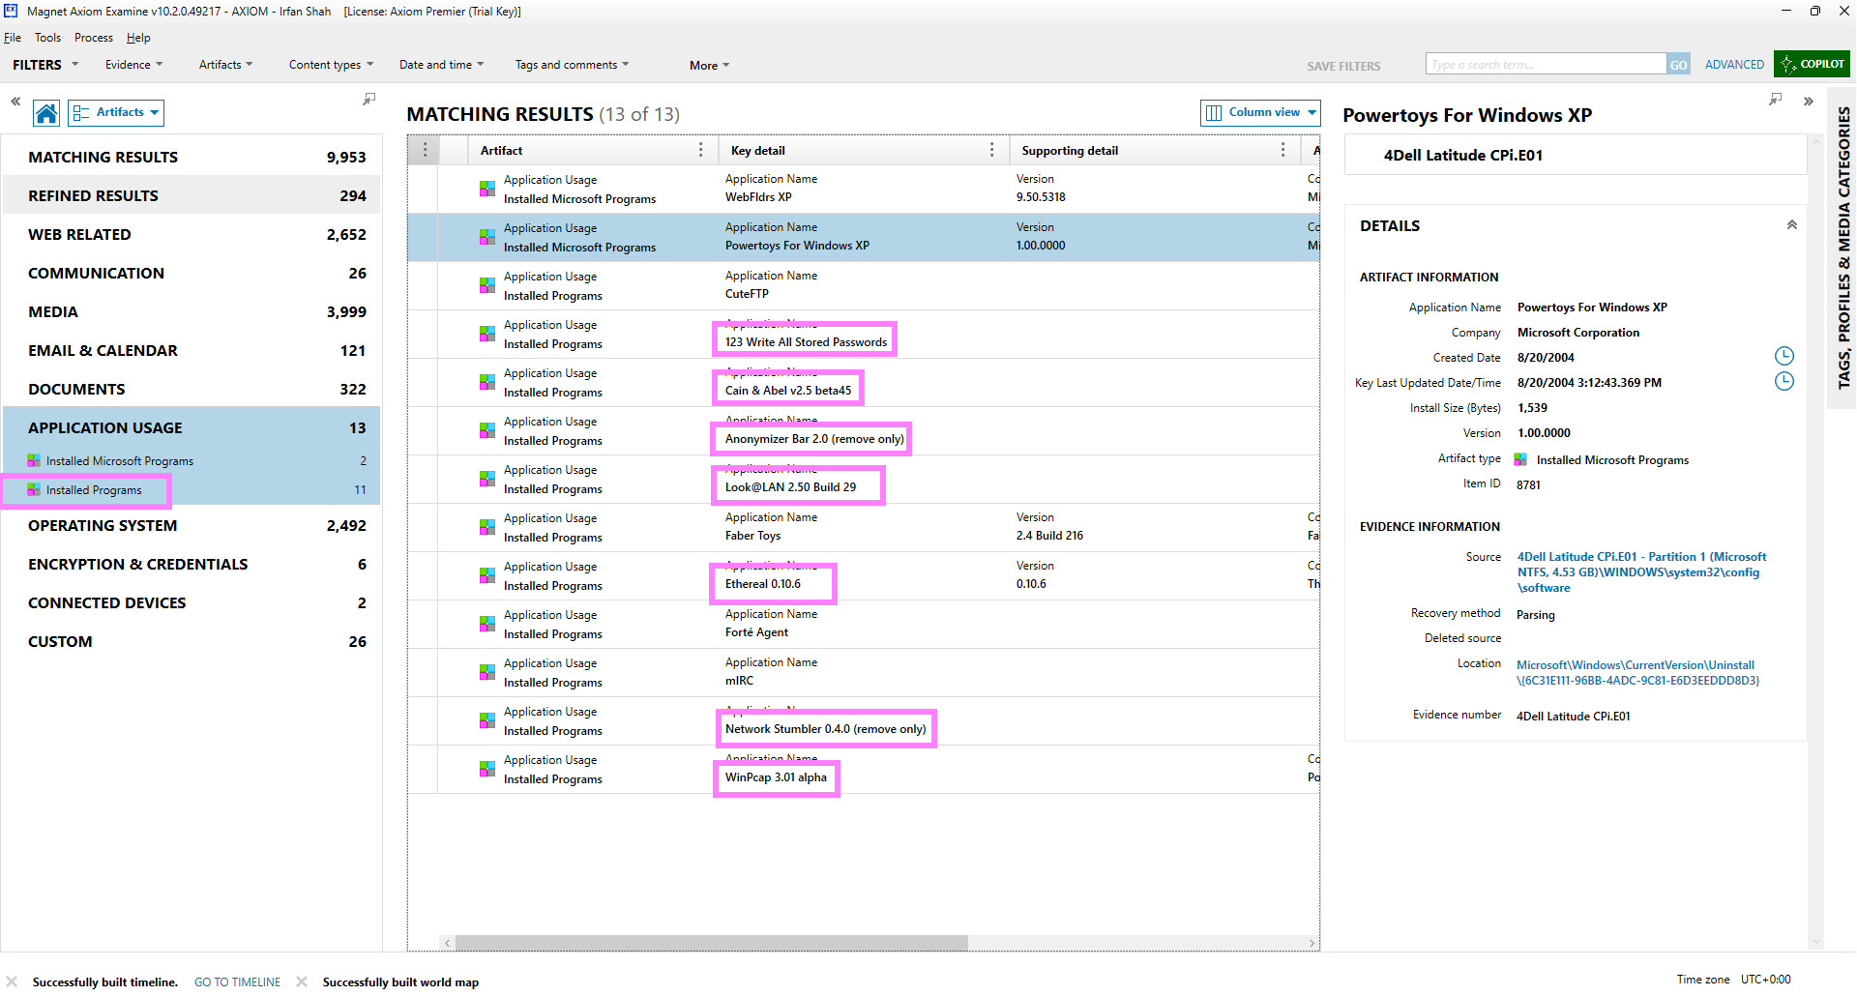Viewport: 1857px width, 996px height.
Task: Click the artifact icon of the CuteFTP row
Action: 487,285
